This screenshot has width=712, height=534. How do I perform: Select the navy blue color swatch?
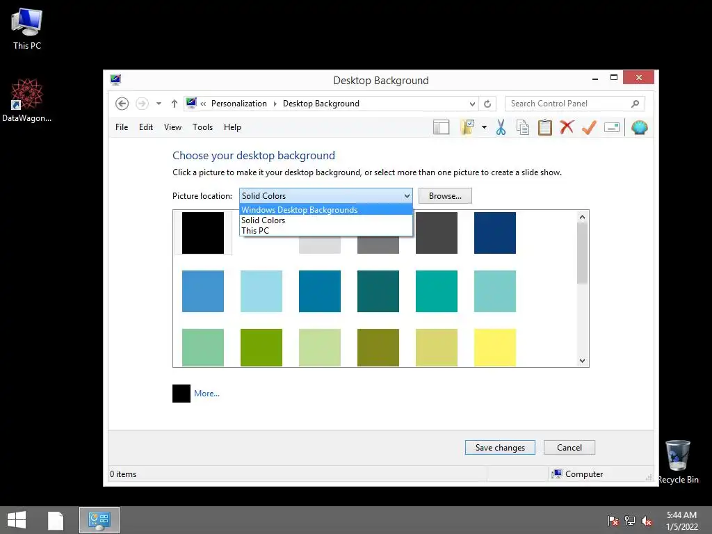click(x=495, y=233)
